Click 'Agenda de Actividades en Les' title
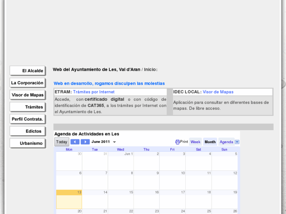 click(87, 134)
